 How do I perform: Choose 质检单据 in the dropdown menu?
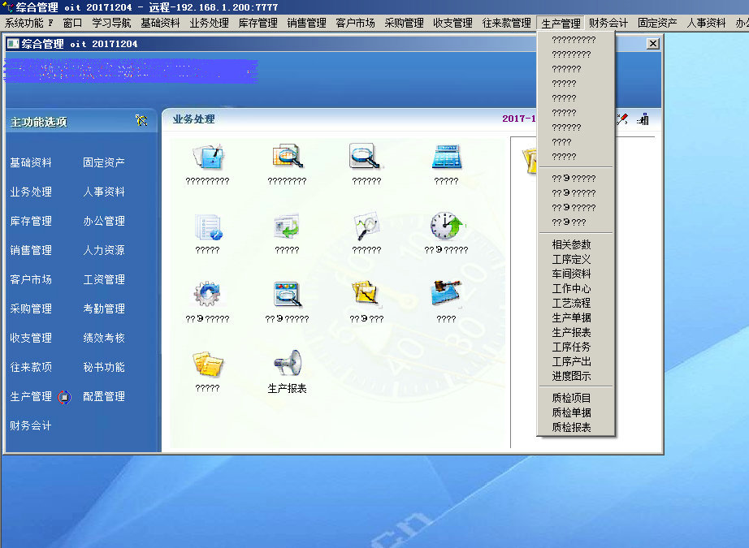[571, 412]
